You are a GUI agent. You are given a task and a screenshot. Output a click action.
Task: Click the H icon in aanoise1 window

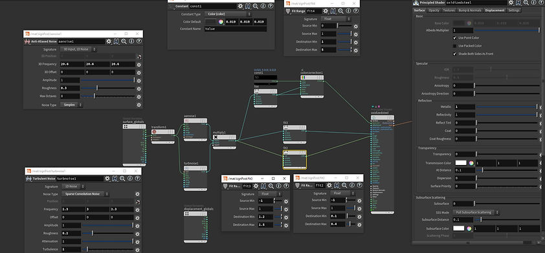tap(117, 41)
